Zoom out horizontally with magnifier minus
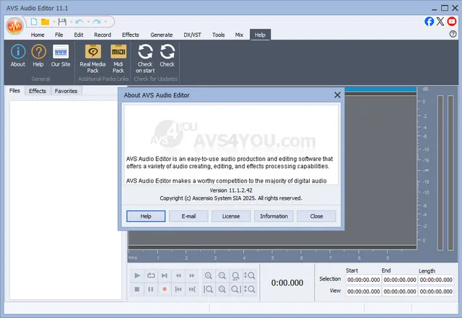Image resolution: width=462 pixels, height=318 pixels. (222, 275)
